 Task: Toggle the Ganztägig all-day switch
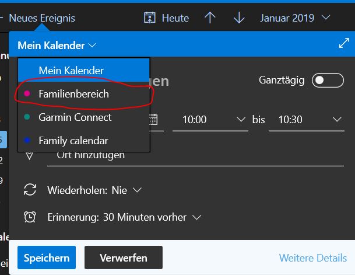328,80
